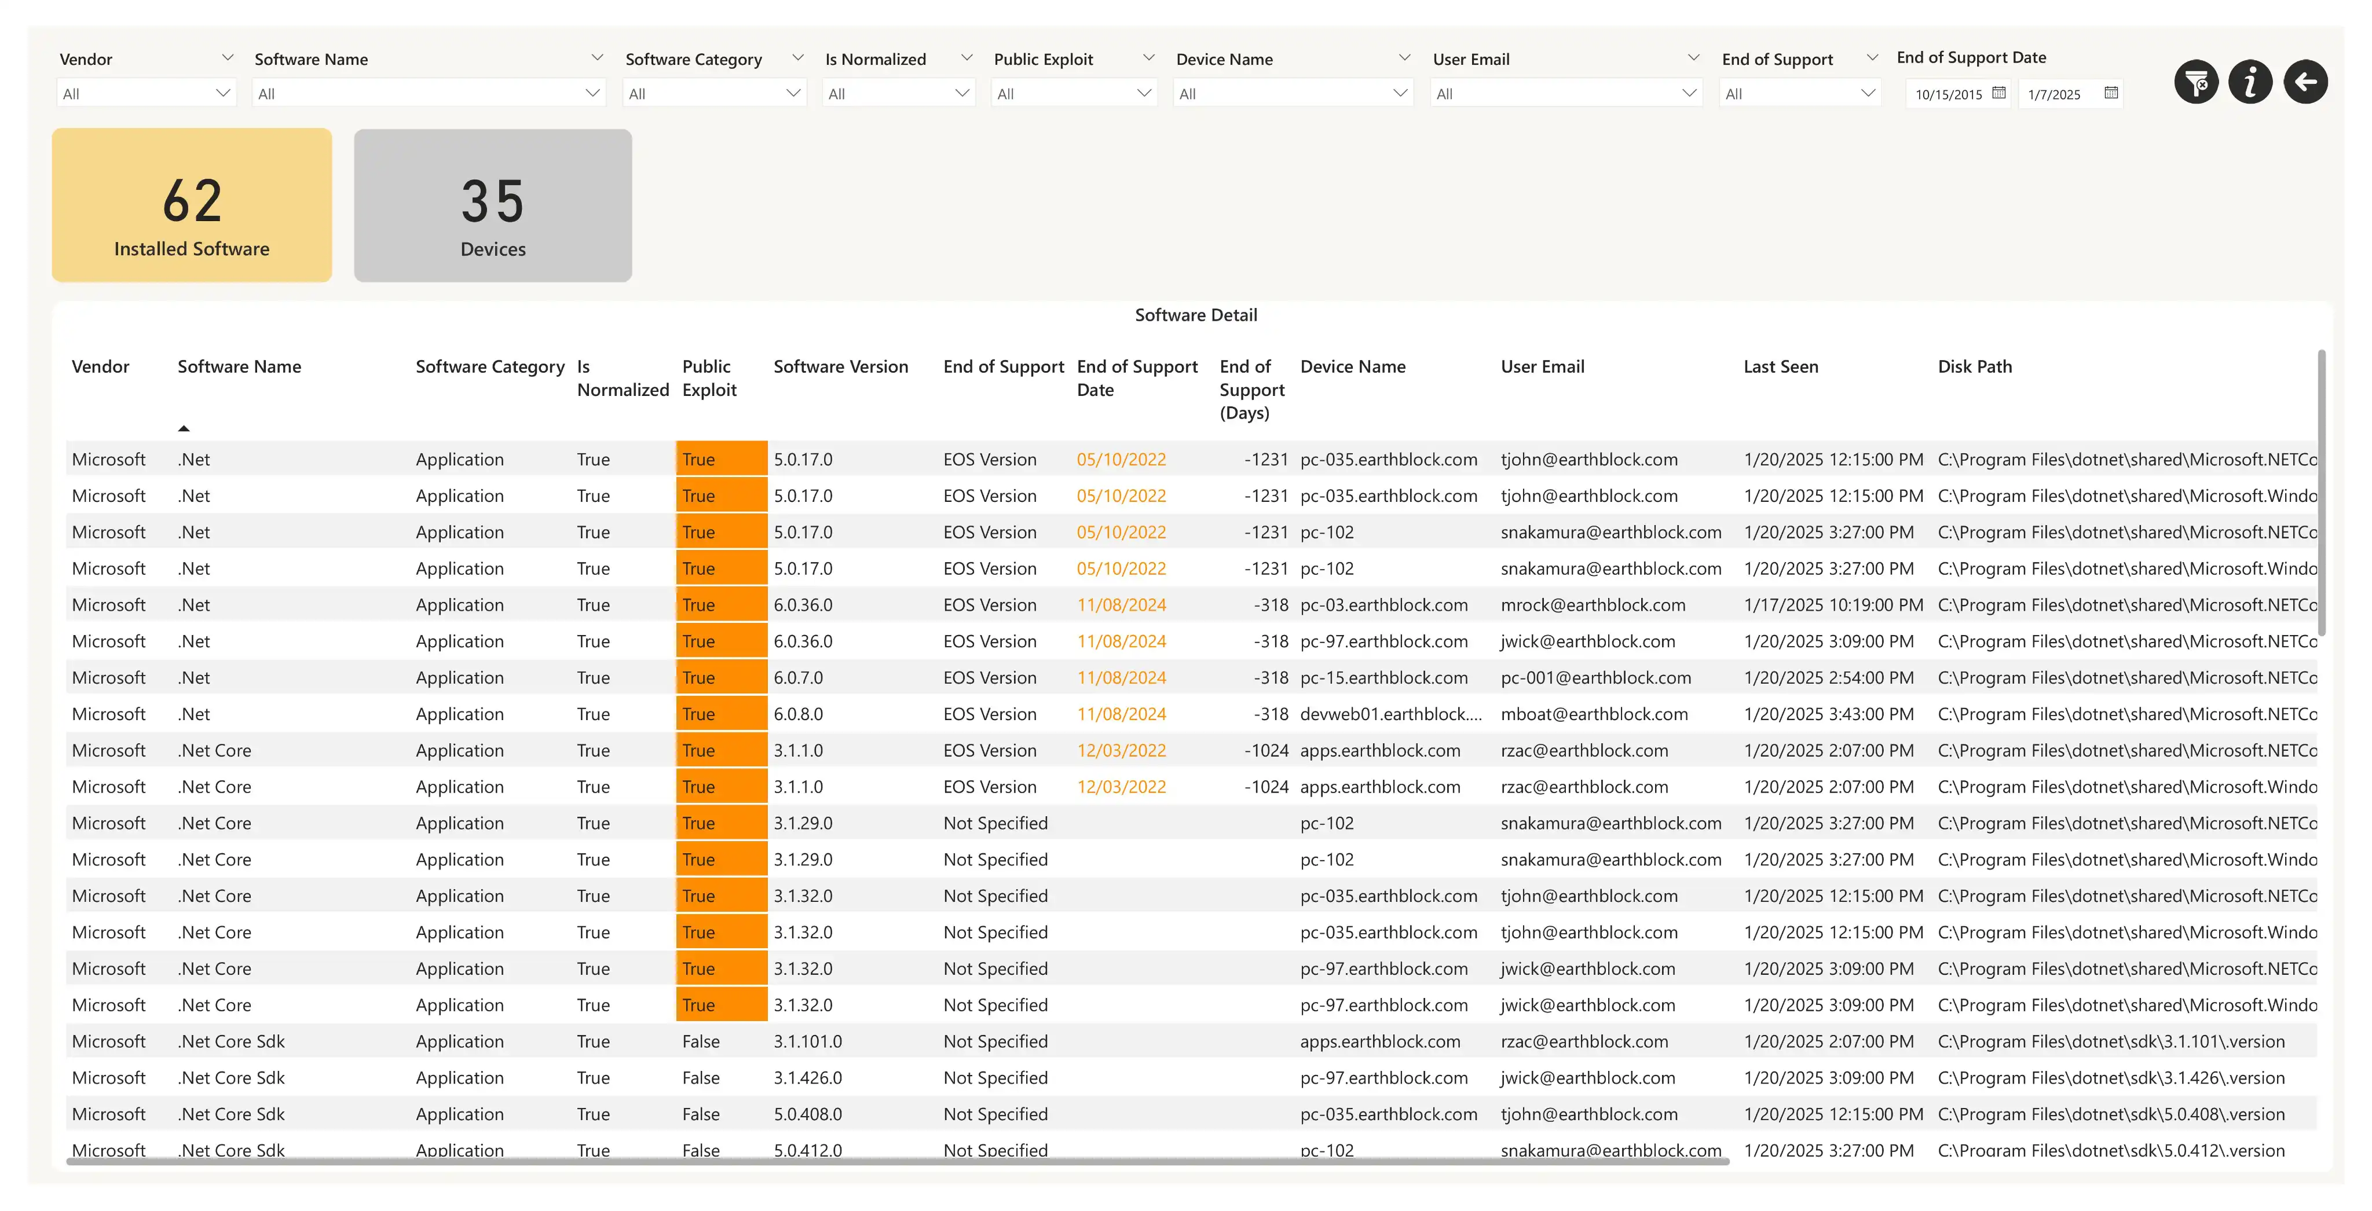Expand the Software Name filter dropdown

(428, 94)
